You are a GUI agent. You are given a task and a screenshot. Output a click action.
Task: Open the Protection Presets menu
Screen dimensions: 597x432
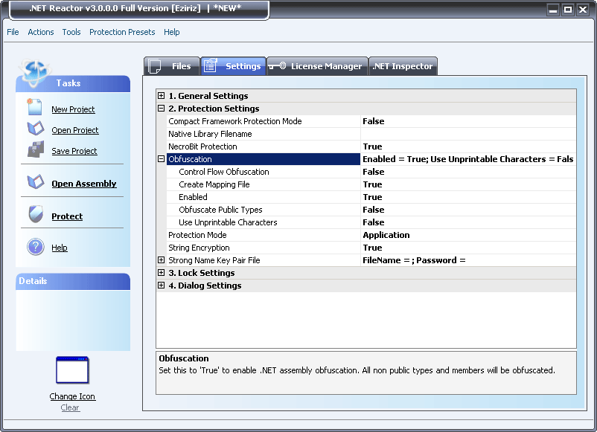[x=122, y=32]
